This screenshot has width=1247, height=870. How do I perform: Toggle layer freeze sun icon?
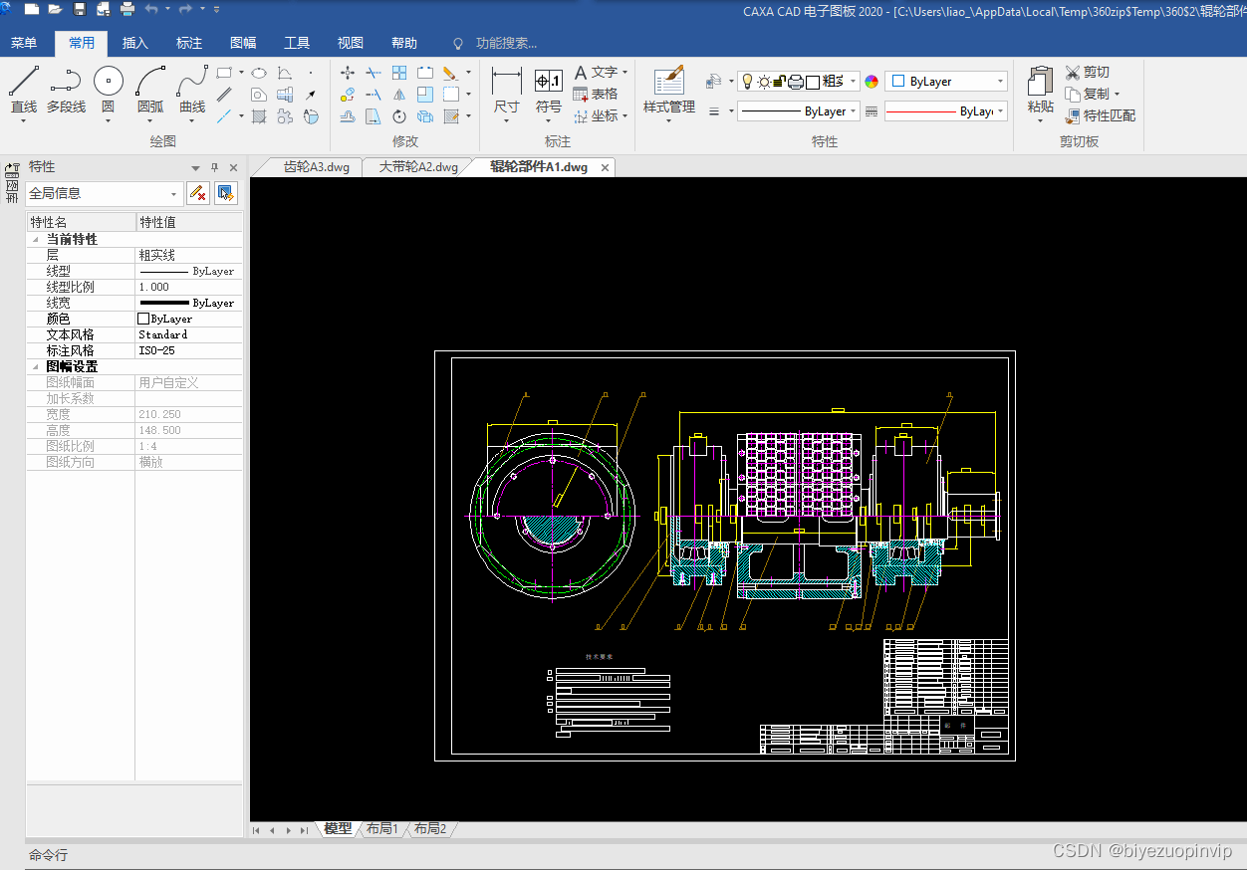click(764, 82)
